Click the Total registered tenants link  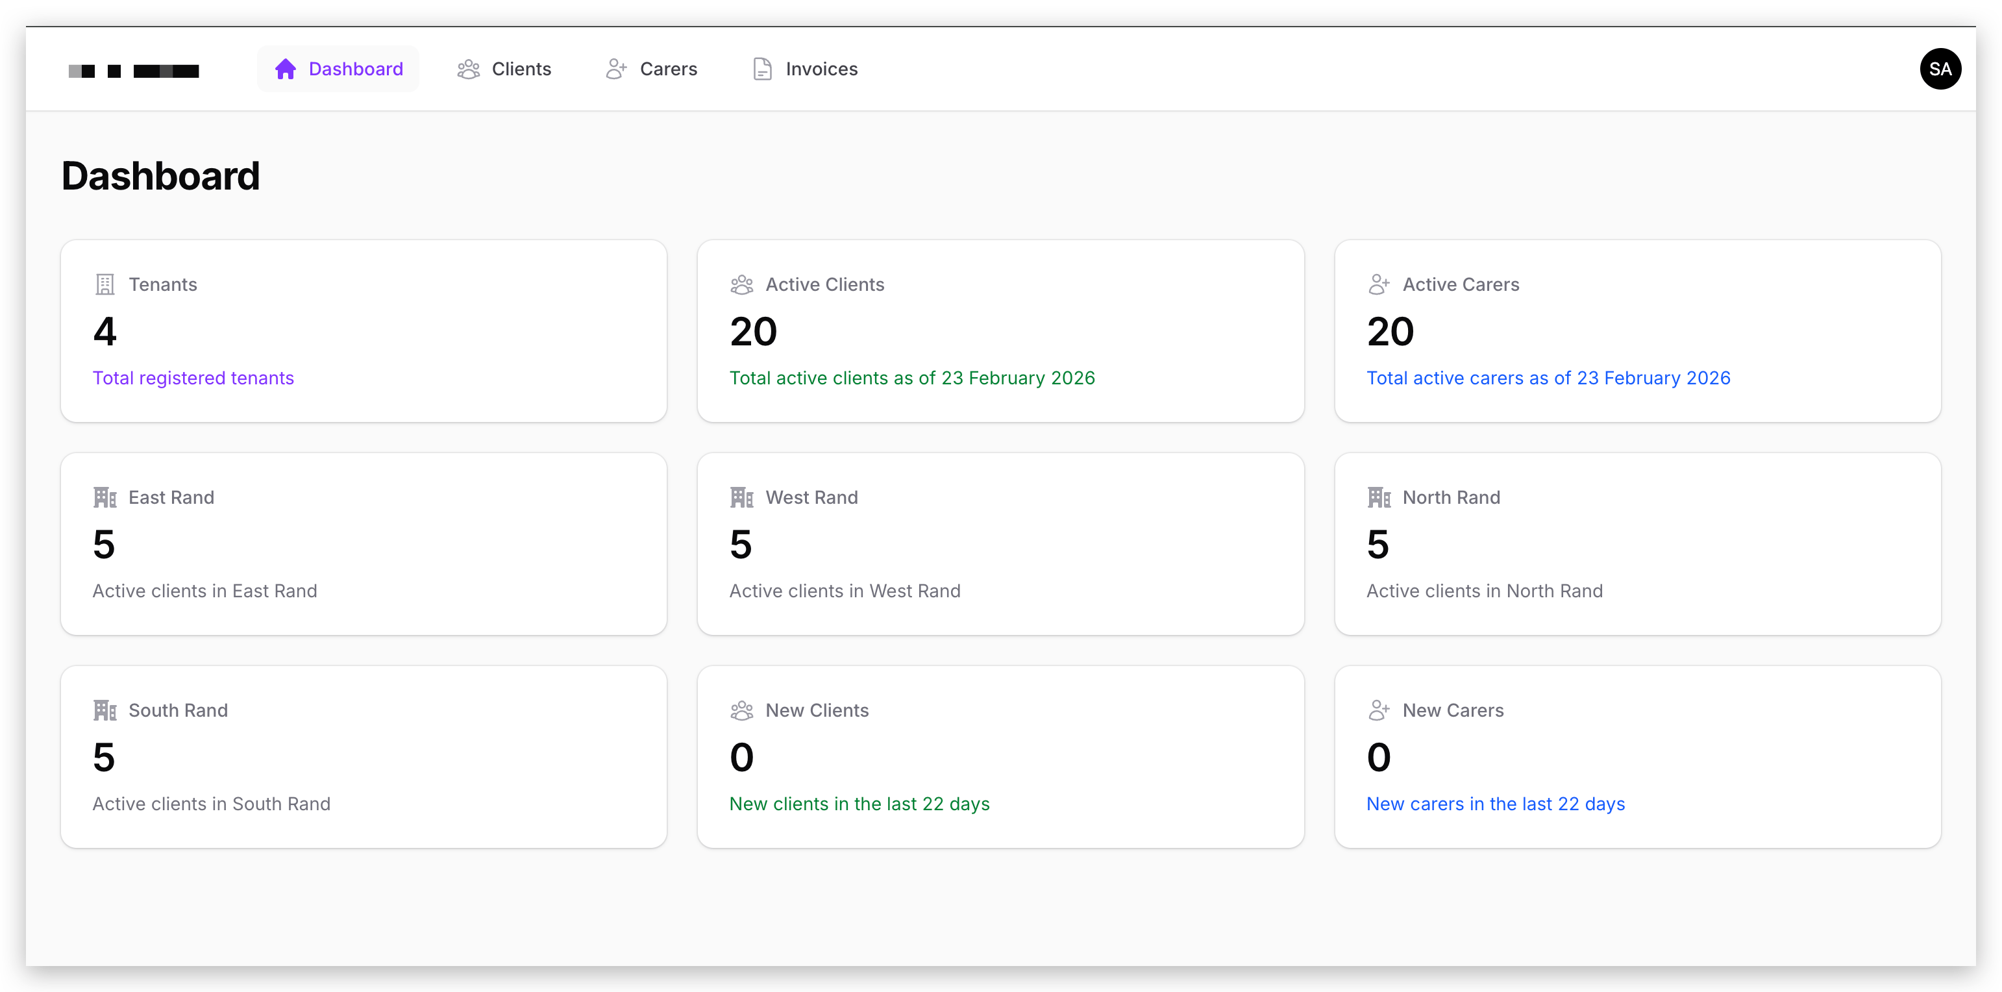point(193,378)
